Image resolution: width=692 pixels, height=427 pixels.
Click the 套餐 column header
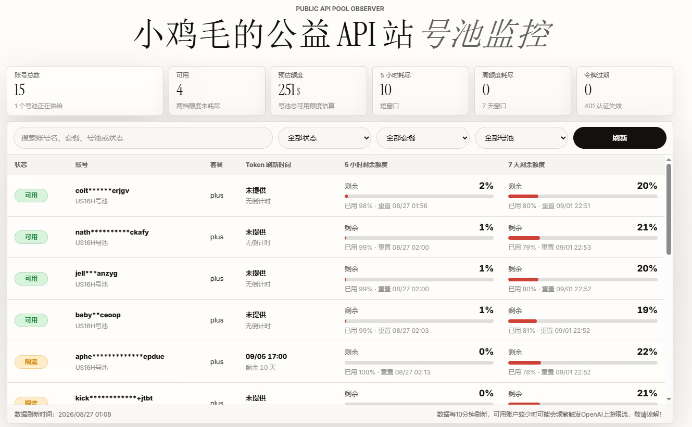(217, 165)
